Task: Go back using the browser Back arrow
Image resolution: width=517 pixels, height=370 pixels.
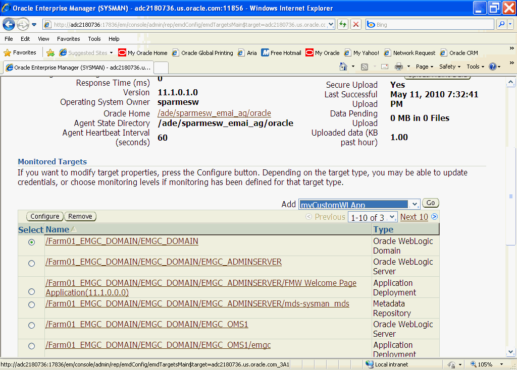Action: click(9, 24)
